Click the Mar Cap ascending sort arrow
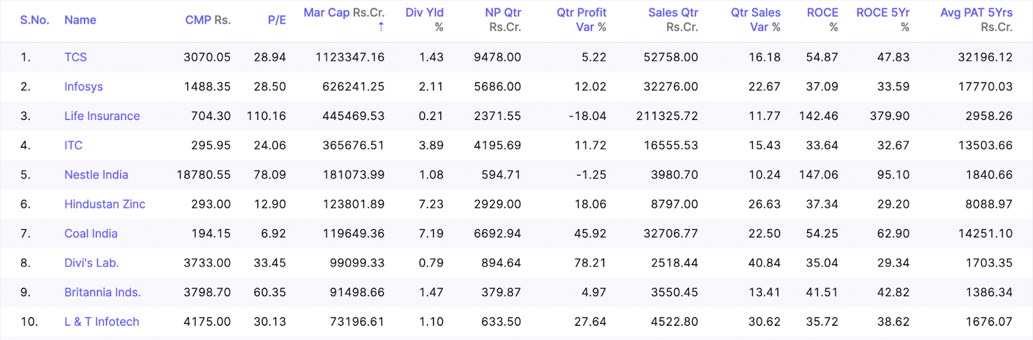 (381, 26)
